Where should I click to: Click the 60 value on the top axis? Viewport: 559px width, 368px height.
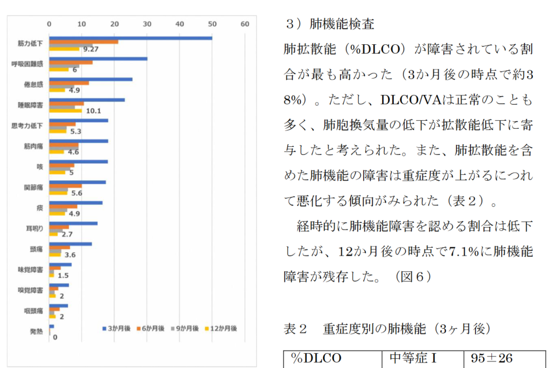245,24
